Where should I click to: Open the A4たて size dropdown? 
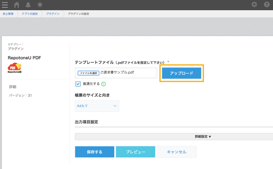[97, 106]
